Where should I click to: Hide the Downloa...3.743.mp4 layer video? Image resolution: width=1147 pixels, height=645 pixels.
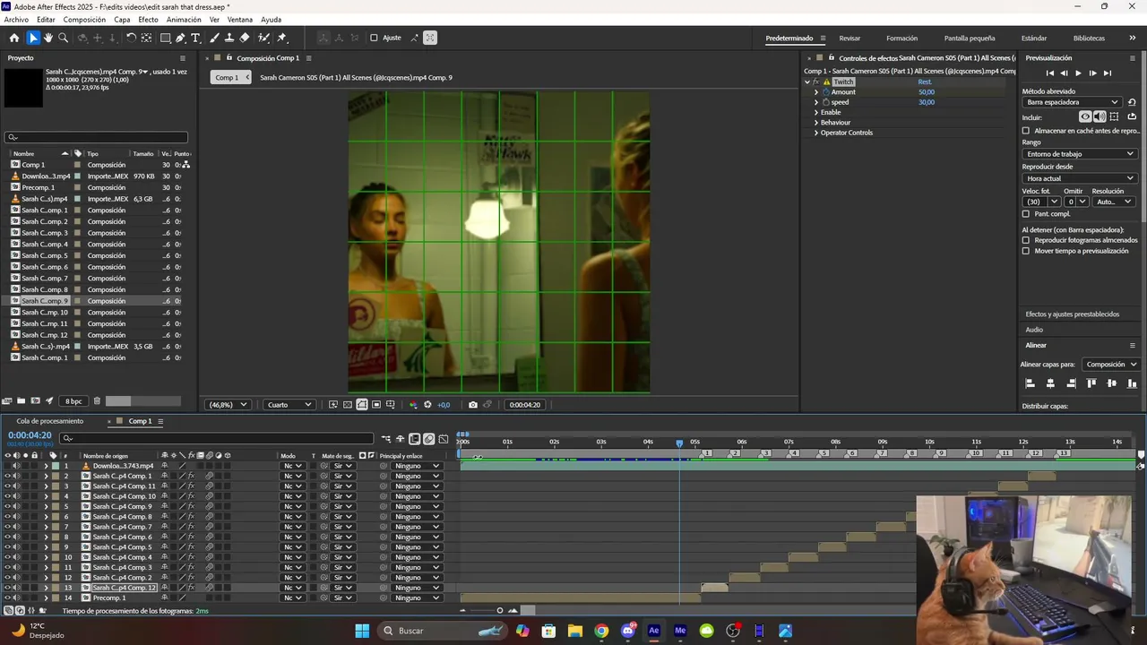[x=7, y=466]
